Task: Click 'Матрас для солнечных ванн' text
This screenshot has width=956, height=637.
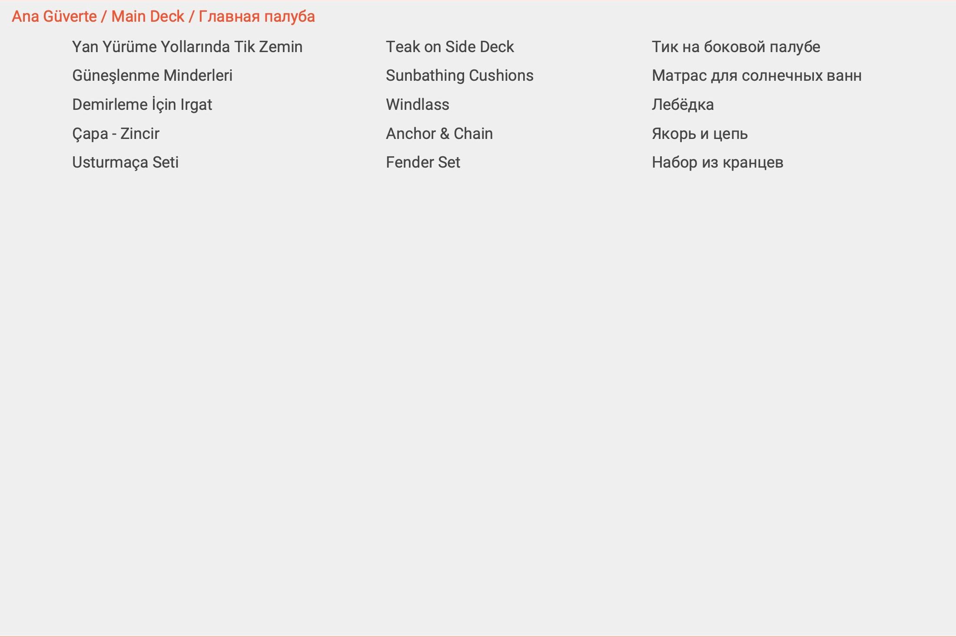Action: [x=757, y=76]
